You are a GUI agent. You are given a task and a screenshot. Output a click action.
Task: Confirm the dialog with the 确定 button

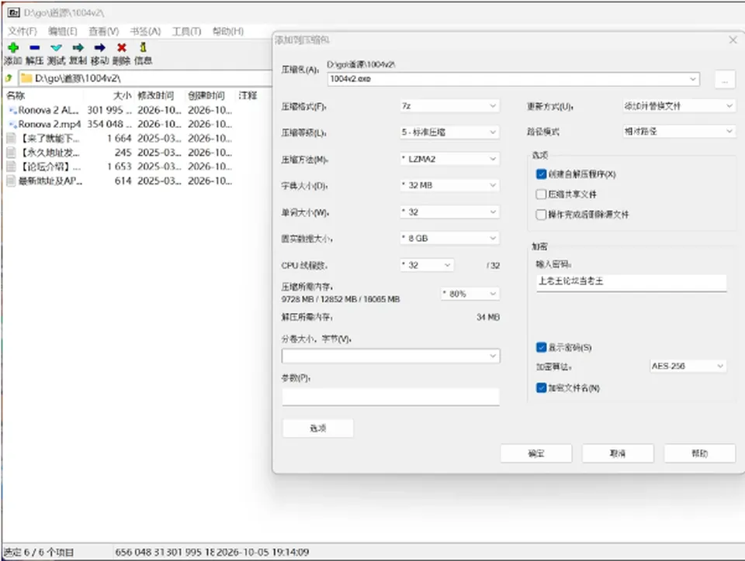[x=536, y=454]
